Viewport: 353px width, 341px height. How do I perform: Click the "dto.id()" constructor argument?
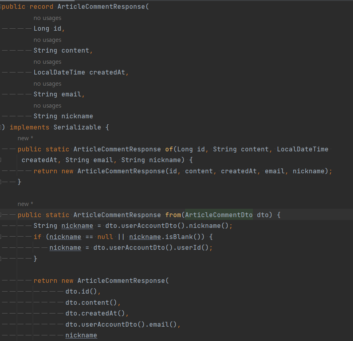click(81, 292)
